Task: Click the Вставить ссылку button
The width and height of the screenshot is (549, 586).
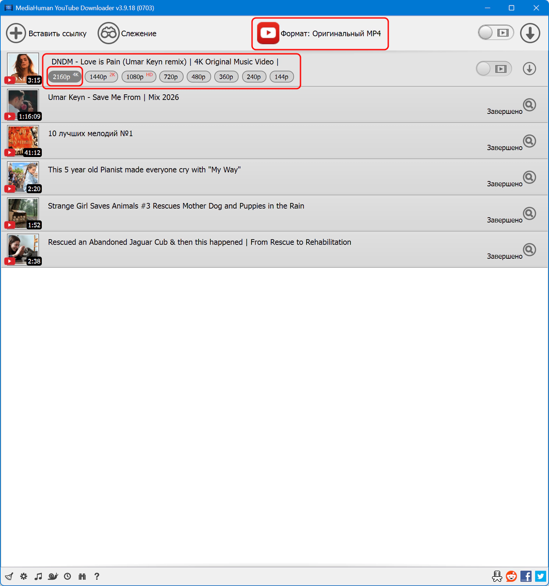Action: tap(46, 33)
